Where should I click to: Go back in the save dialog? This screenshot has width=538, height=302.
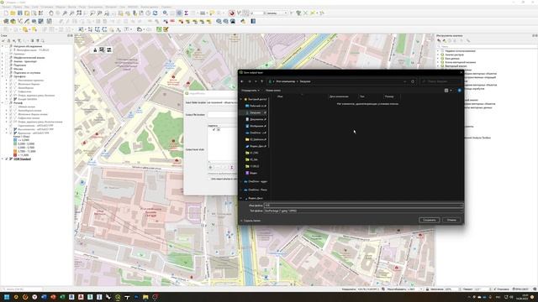click(242, 81)
